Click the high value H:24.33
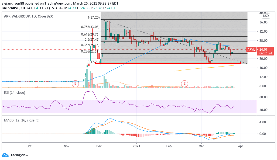The width and height of the screenshot is (277, 160). click(x=83, y=8)
